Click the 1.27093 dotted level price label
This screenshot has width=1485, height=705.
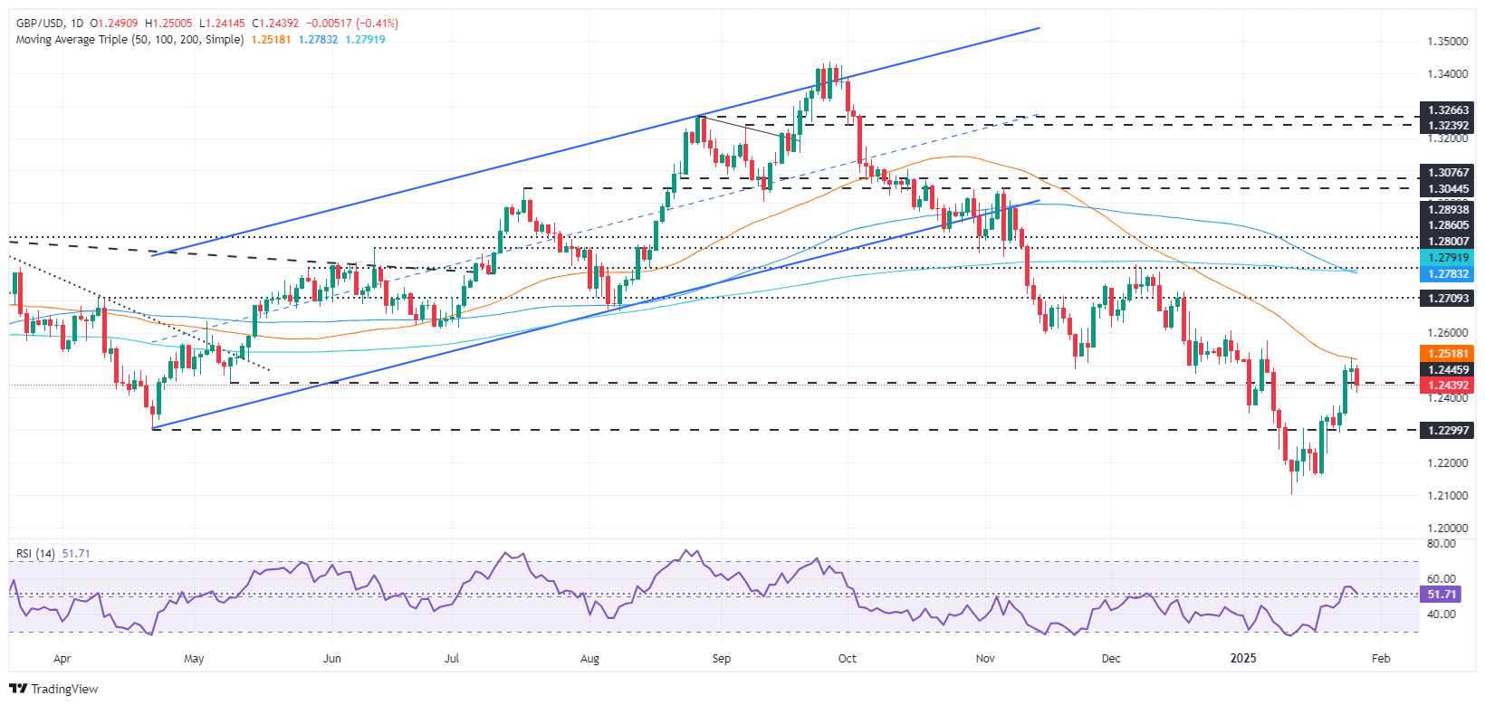point(1449,298)
